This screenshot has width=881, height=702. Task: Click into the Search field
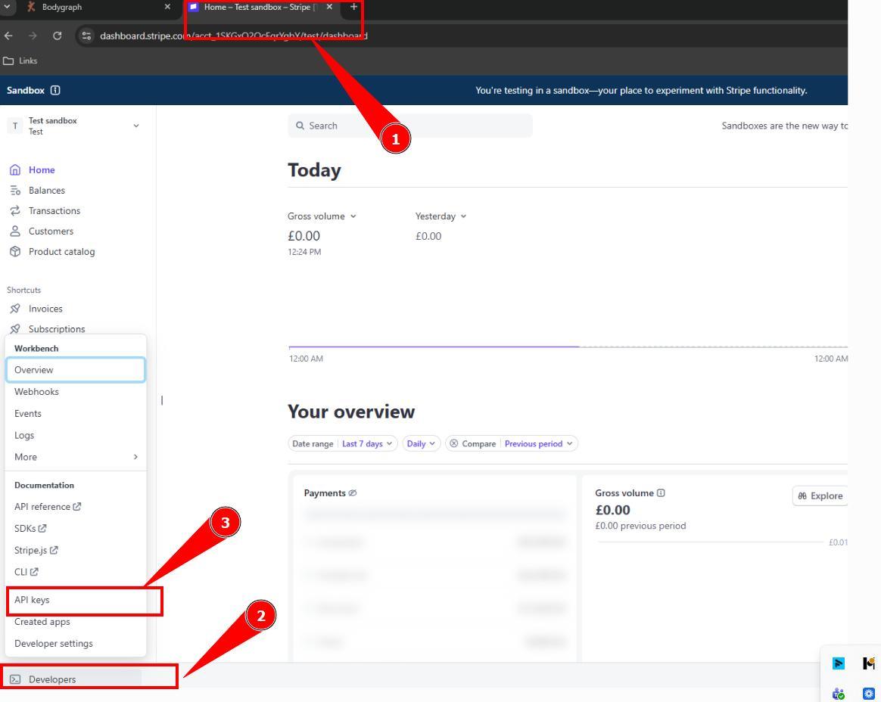point(409,126)
